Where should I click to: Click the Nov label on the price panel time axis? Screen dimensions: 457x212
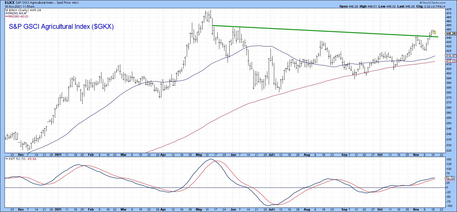[416, 155]
